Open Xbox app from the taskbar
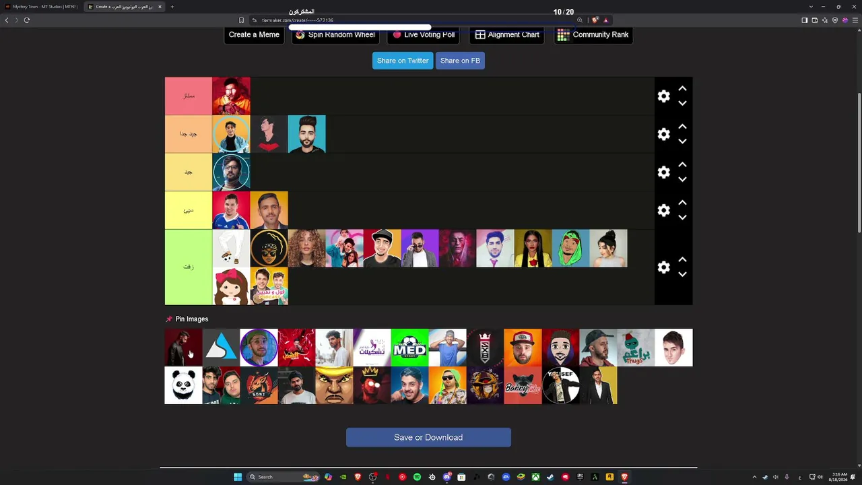The height and width of the screenshot is (485, 862). pos(535,477)
